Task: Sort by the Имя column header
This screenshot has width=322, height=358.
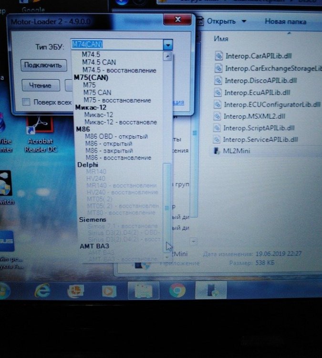Action: (221, 39)
